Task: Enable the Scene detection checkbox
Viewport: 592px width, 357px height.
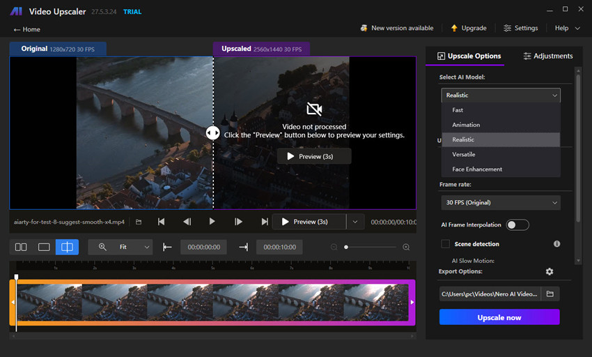Action: 446,244
